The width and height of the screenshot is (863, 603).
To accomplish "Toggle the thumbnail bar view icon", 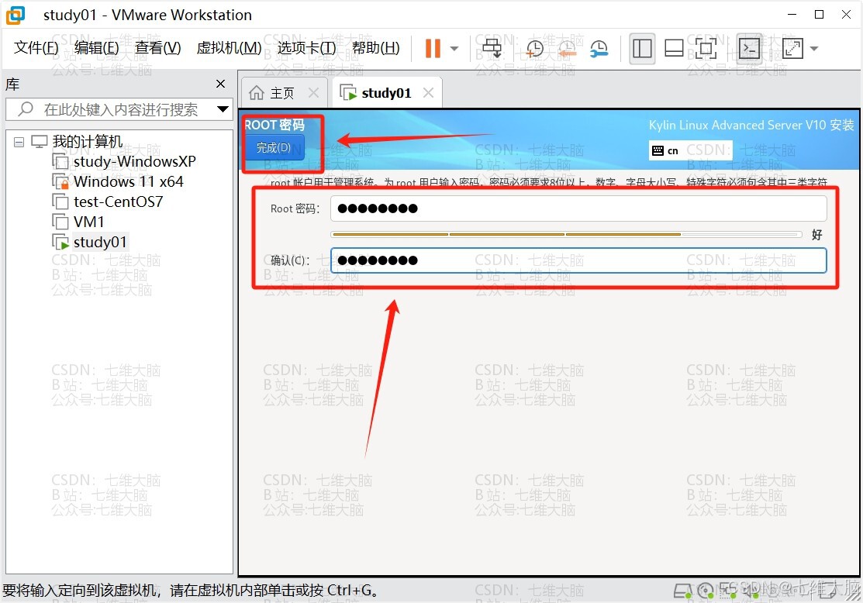I will 674,48.
